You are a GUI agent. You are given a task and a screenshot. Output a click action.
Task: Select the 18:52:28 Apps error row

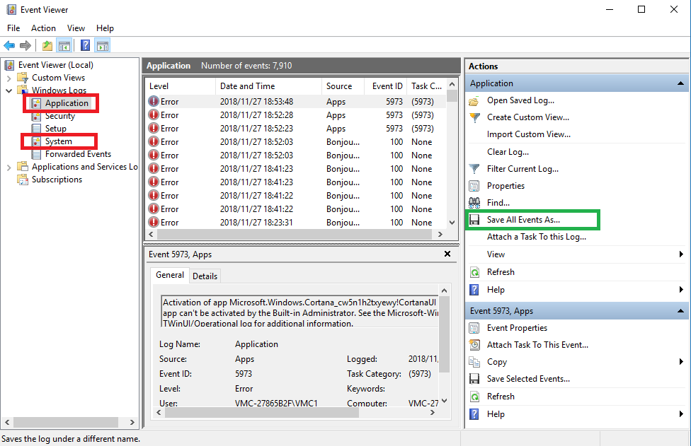pos(296,115)
